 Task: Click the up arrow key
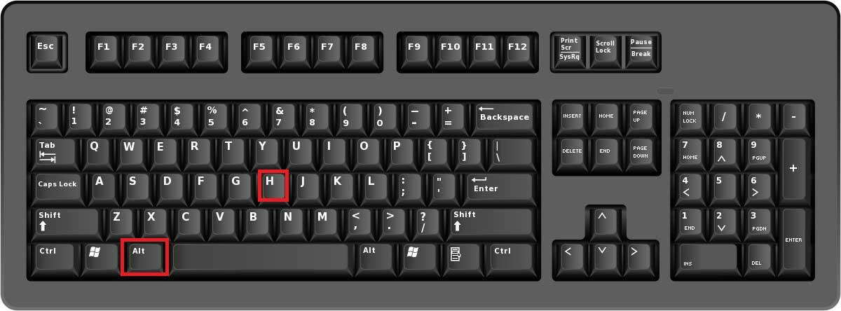pos(601,221)
